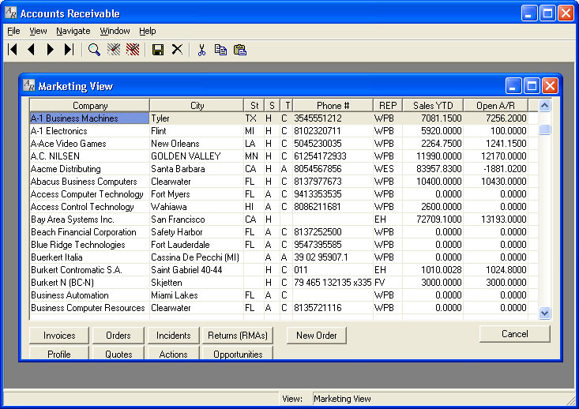
Task: Open the Profile button
Action: pos(59,353)
